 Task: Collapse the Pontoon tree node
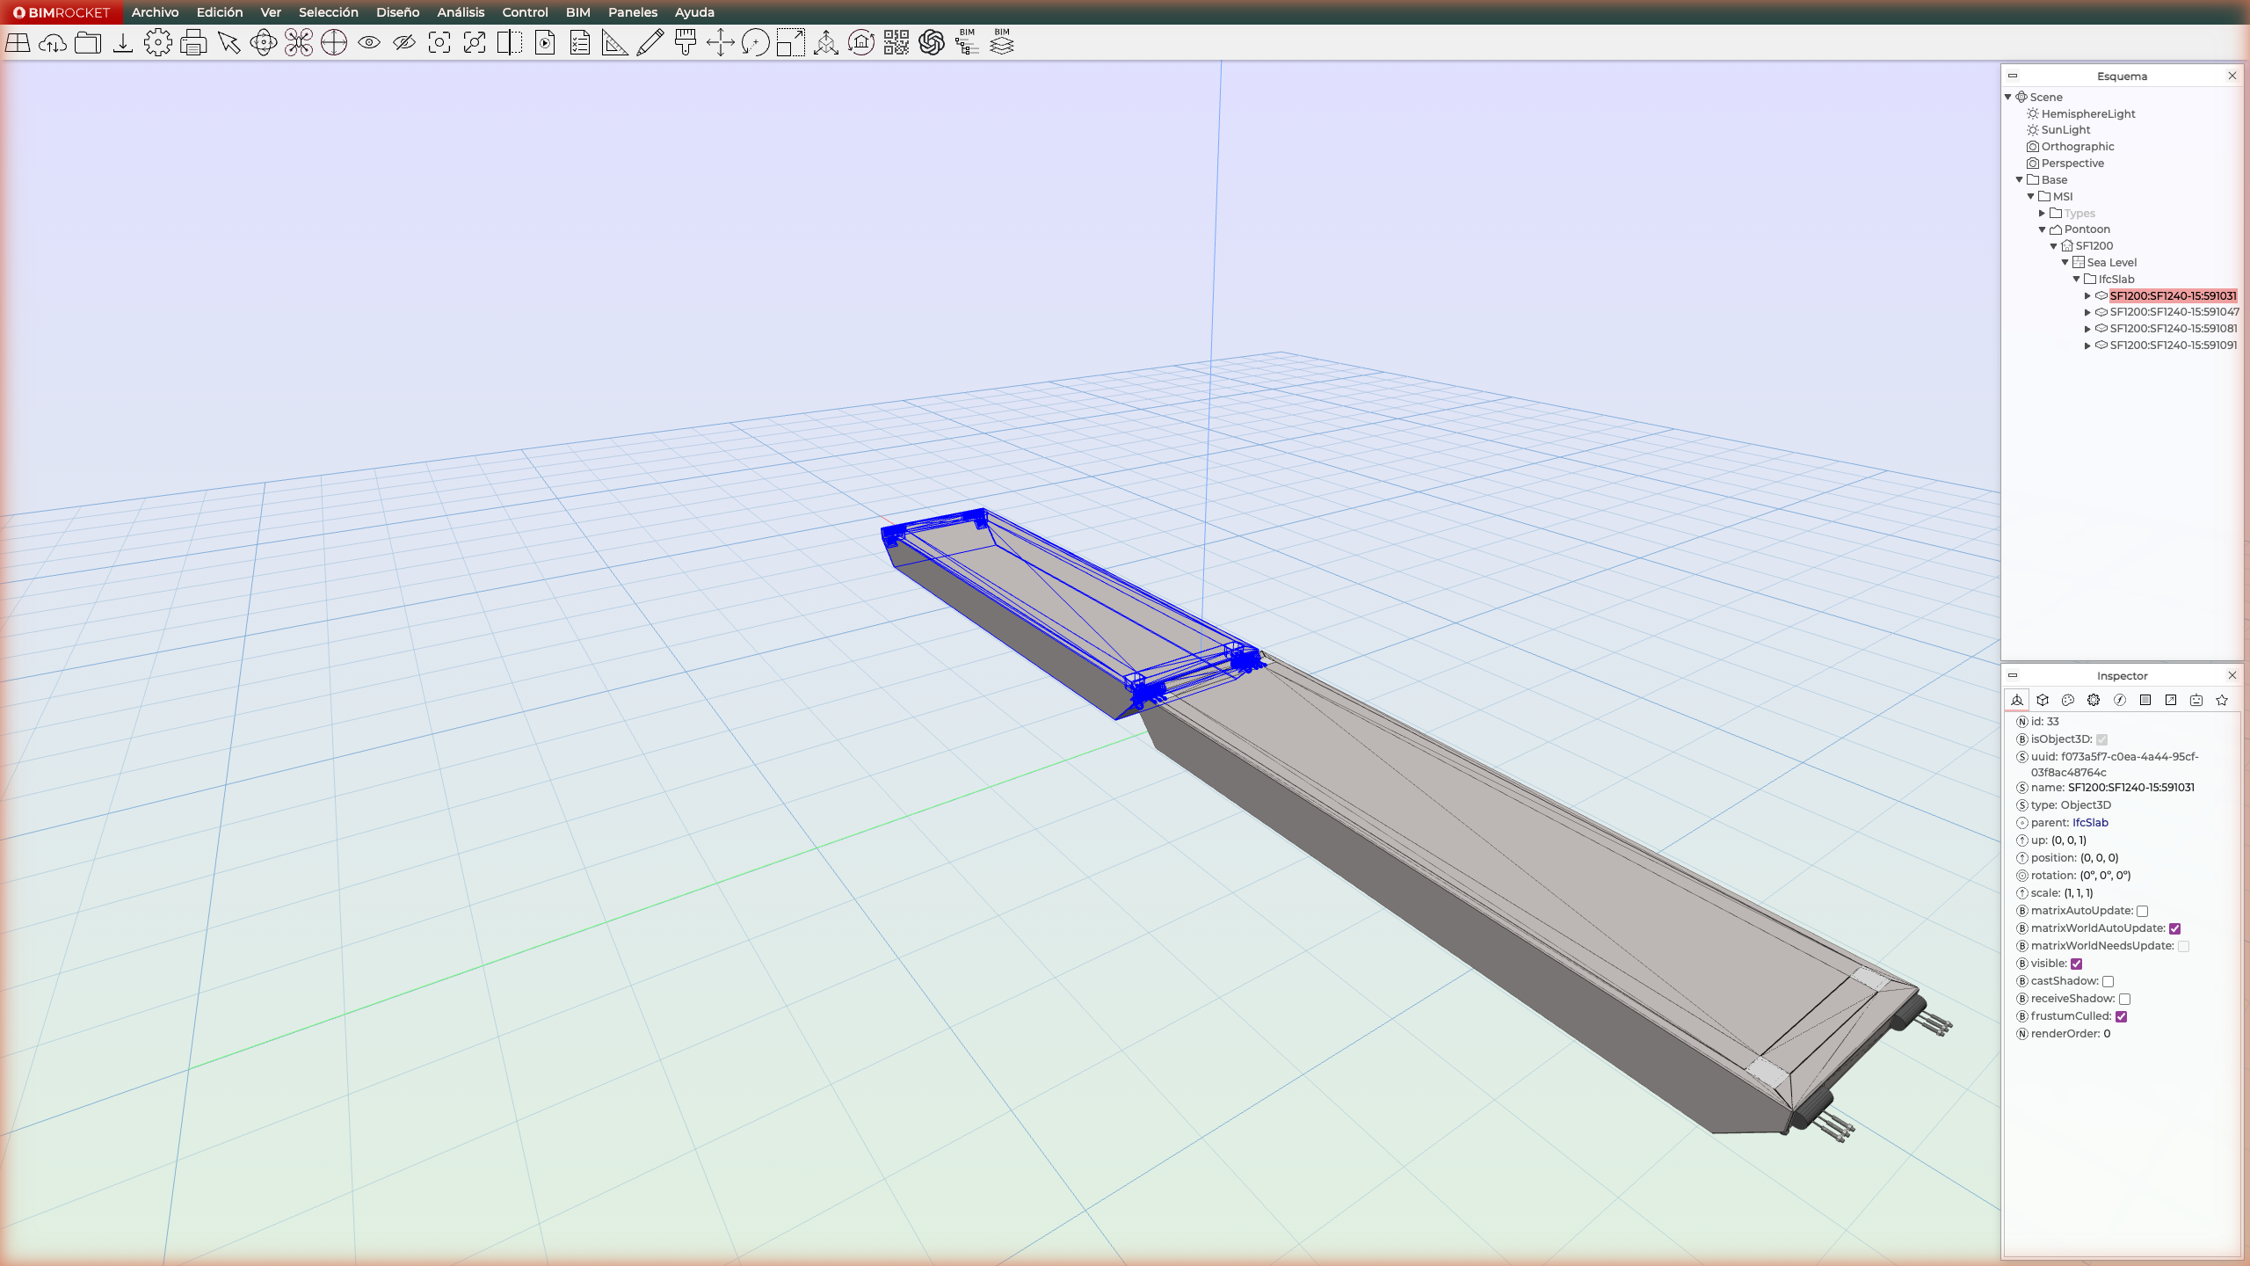pos(2042,229)
